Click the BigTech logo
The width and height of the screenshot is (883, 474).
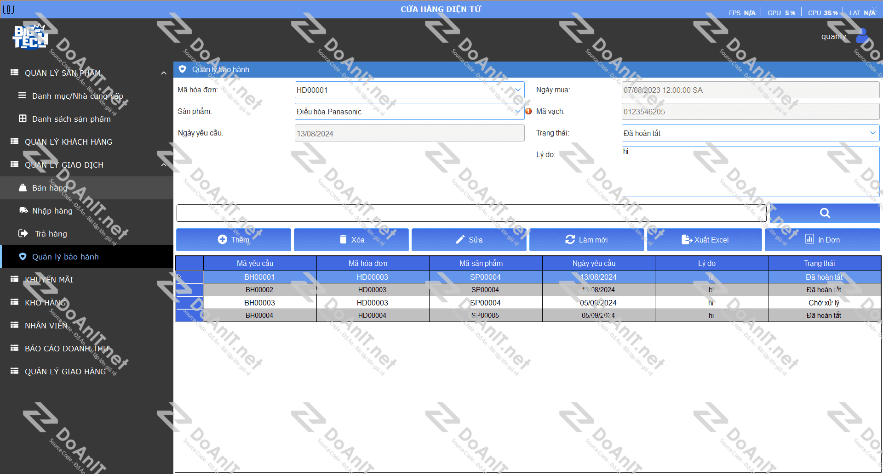30,37
